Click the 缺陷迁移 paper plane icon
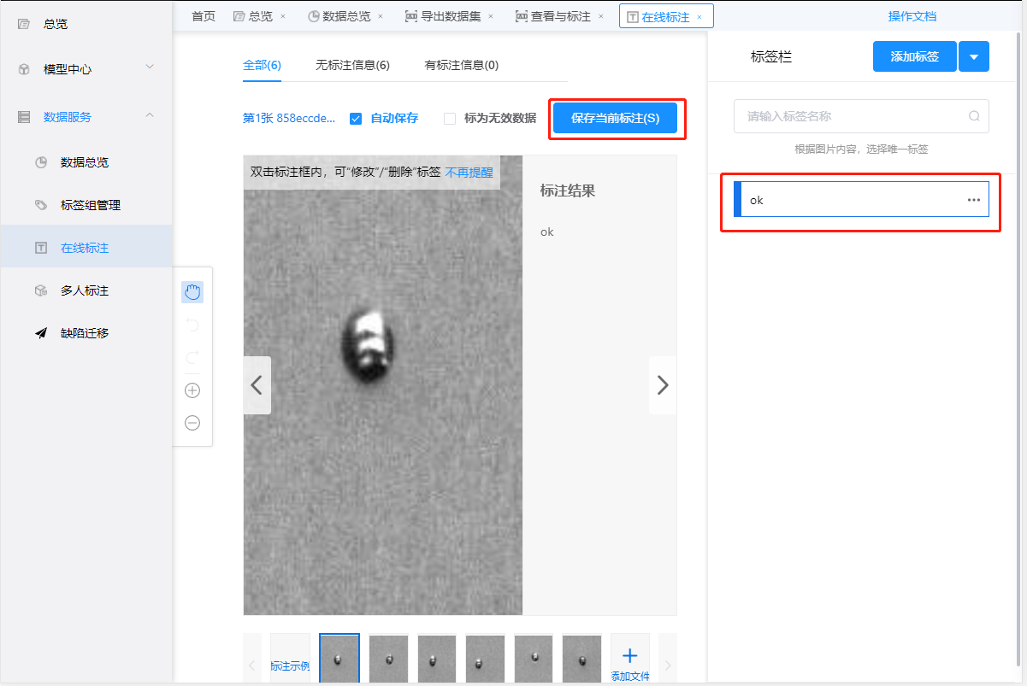Viewport: 1027px width, 686px height. pyautogui.click(x=40, y=333)
